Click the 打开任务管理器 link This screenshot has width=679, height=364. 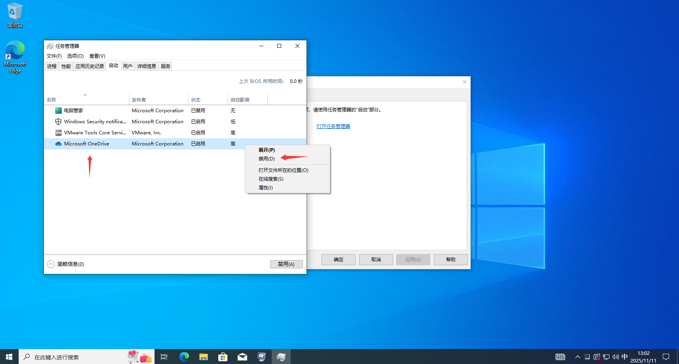[333, 126]
